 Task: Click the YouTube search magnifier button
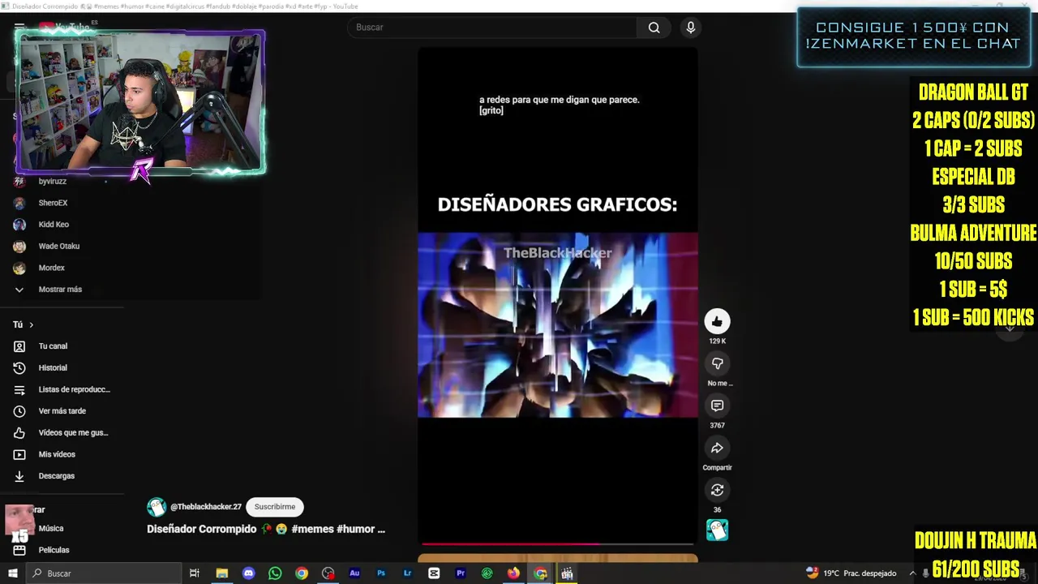tap(654, 28)
